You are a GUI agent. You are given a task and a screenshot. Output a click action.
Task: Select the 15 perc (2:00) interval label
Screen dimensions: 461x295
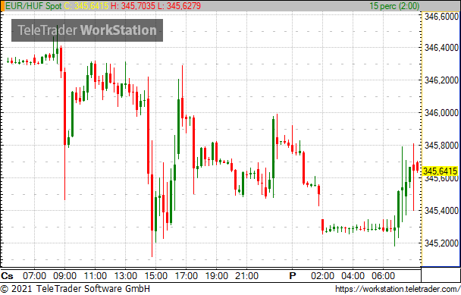[394, 5]
